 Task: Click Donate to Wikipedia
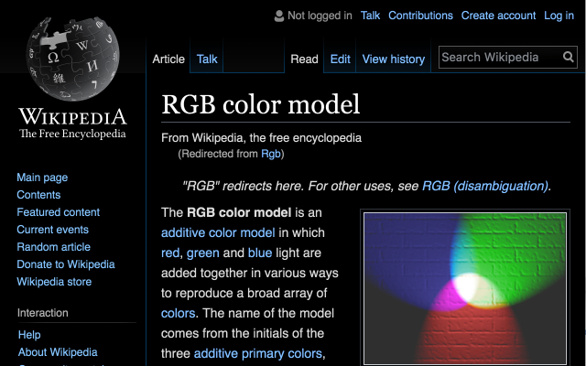click(x=66, y=264)
